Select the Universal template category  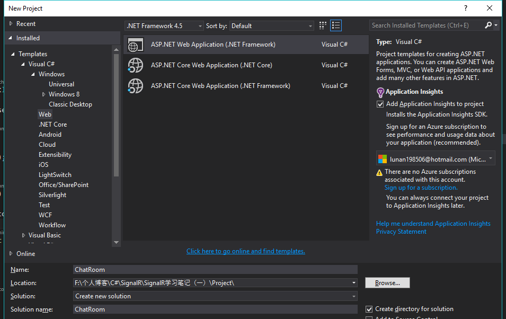[x=61, y=84]
